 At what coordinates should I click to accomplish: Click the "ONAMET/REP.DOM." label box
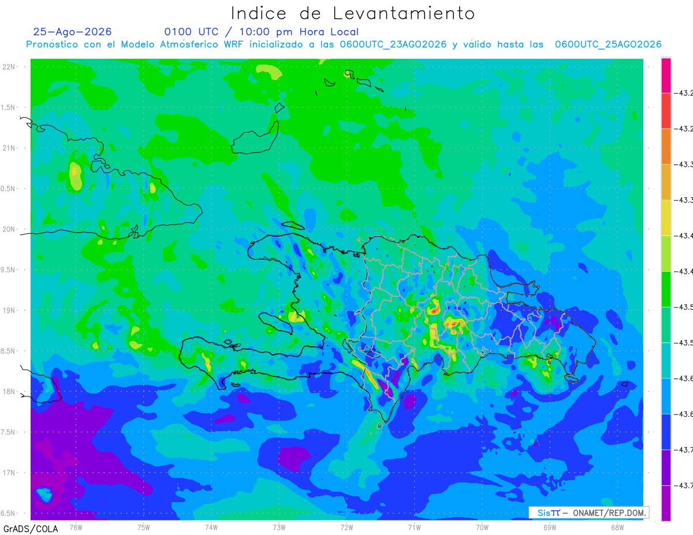pyautogui.click(x=588, y=512)
